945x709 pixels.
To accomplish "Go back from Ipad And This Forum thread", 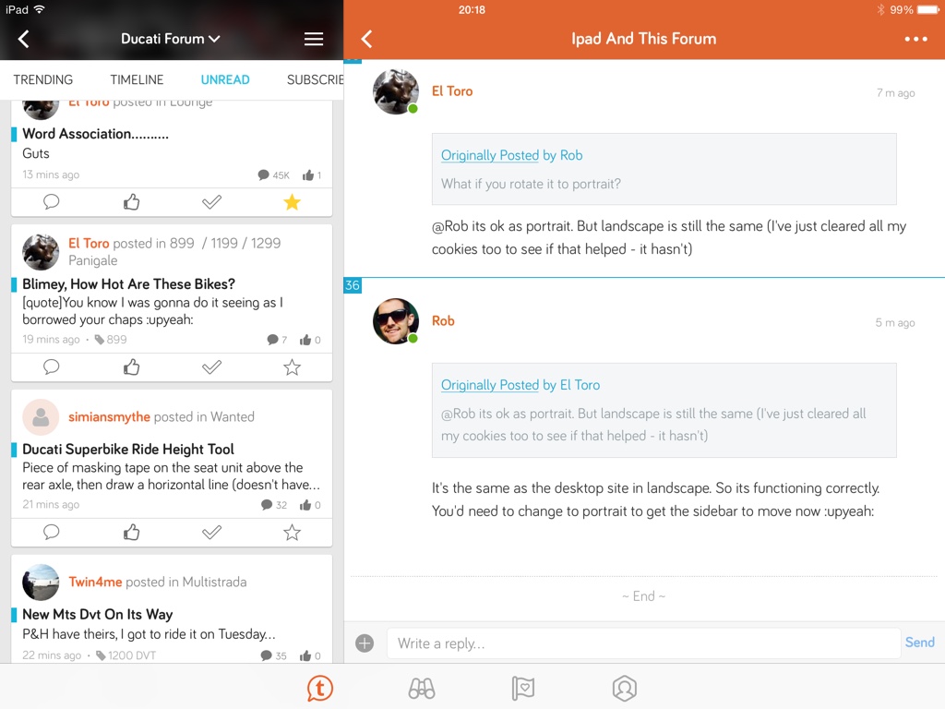I will pyautogui.click(x=366, y=39).
